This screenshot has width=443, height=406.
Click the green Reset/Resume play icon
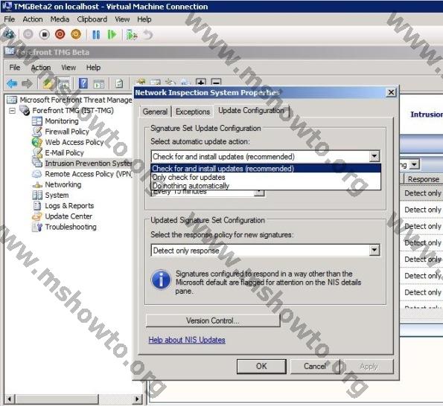tap(112, 35)
